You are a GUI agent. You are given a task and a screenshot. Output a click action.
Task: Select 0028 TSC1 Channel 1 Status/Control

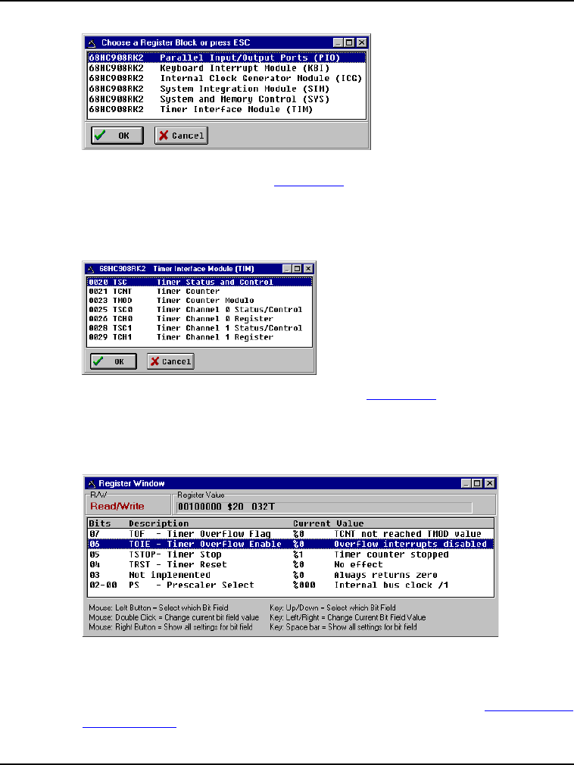pyautogui.click(x=199, y=328)
